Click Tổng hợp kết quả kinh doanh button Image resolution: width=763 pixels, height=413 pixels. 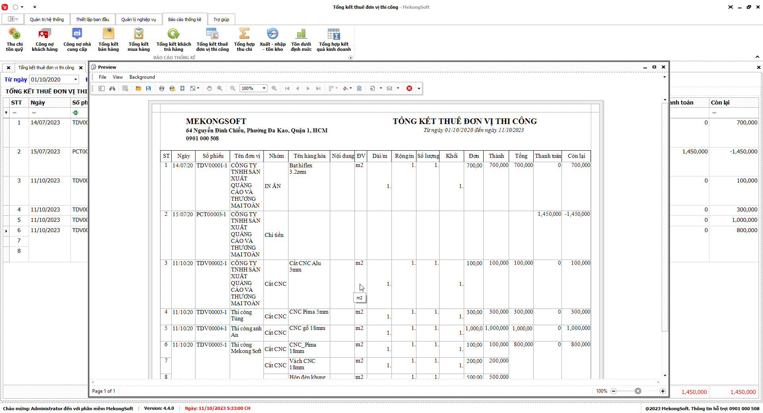pos(333,40)
